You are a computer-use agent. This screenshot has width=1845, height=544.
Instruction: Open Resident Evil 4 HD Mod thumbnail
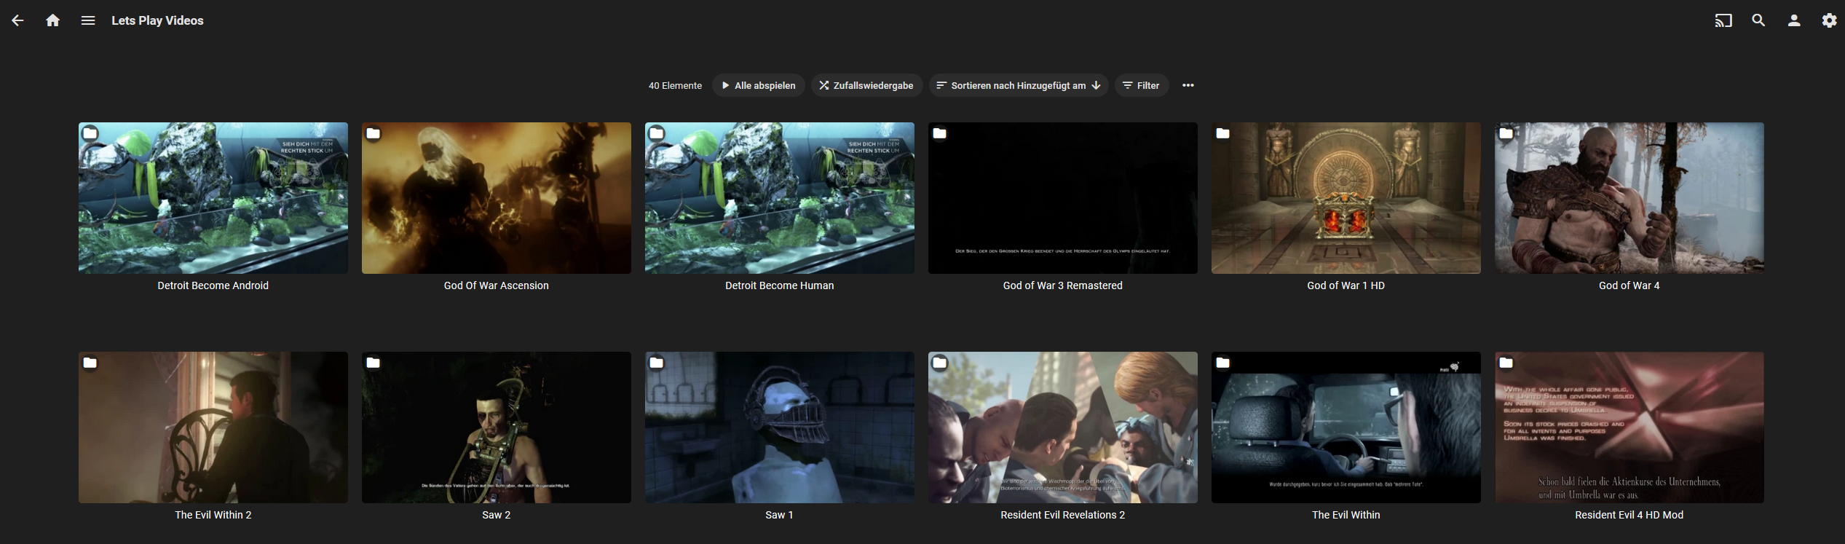1629,427
